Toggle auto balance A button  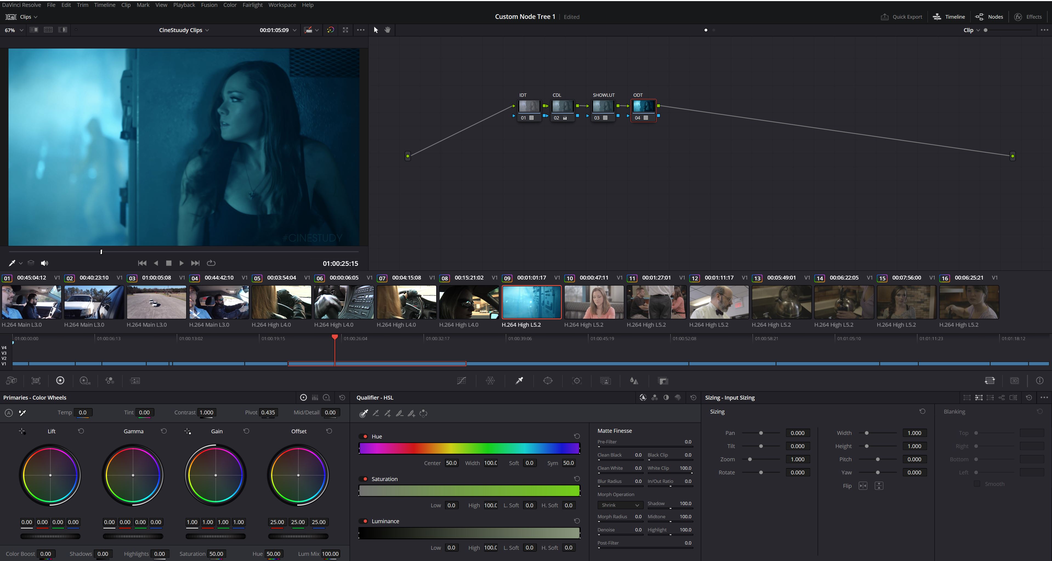point(8,413)
